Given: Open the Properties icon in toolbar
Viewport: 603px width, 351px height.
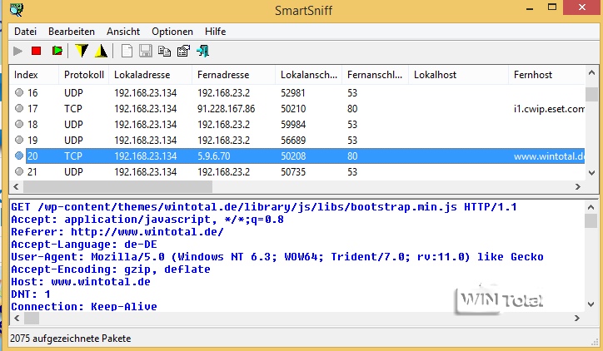Looking at the screenshot, I should pyautogui.click(x=183, y=52).
